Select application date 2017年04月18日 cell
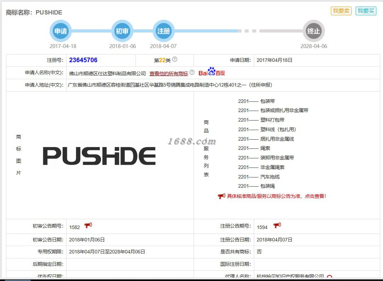Viewport: 383px width, 281px height. pyautogui.click(x=274, y=60)
